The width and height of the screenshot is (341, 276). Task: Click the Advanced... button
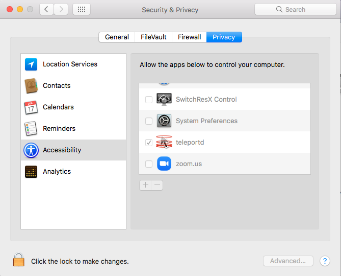pos(288,261)
